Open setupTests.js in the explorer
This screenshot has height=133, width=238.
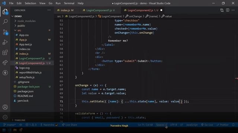(27, 77)
